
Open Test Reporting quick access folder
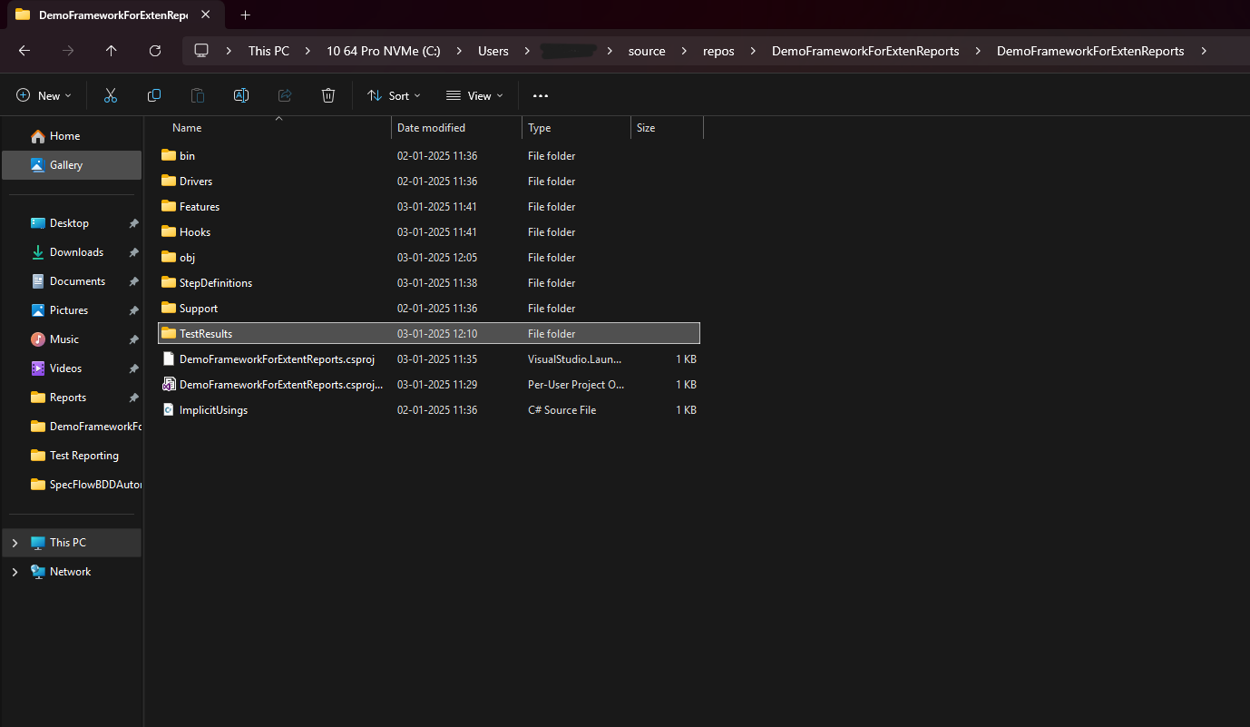coord(72,456)
